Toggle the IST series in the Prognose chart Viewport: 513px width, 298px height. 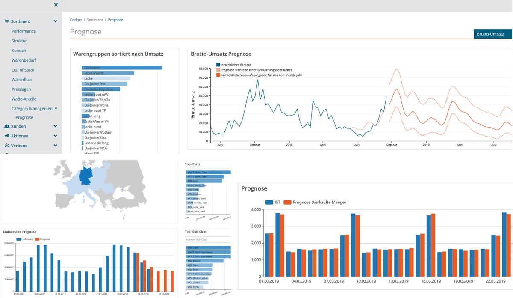274,202
